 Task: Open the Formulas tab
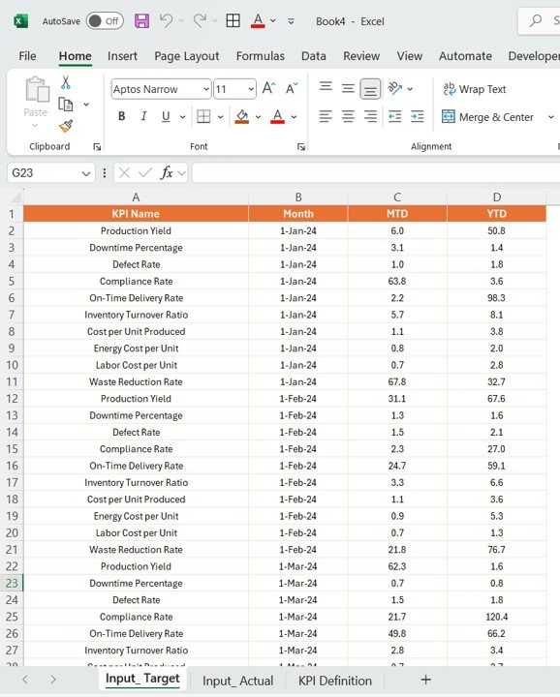(x=261, y=56)
